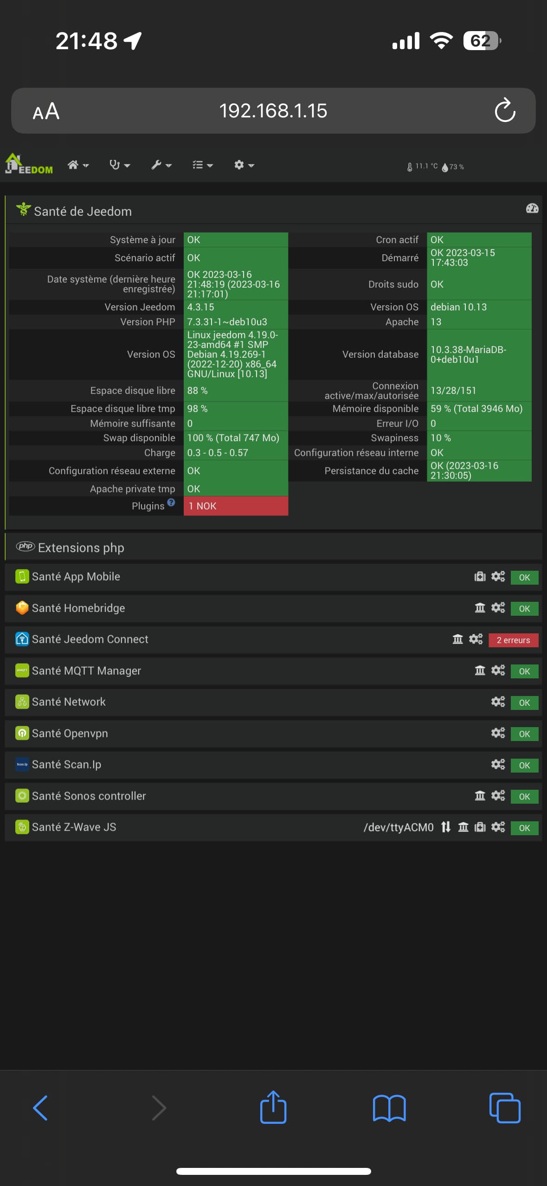
Task: Tap Safari's share icon
Action: 273,1107
